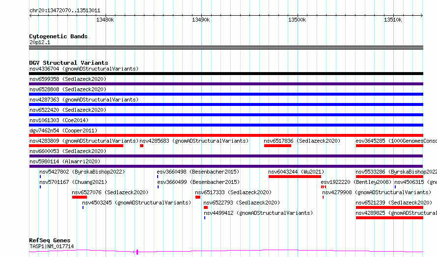Click the nsv6517836 Sedlazeck2020 label
Viewport: 437px width, 257px height.
coord(302,141)
